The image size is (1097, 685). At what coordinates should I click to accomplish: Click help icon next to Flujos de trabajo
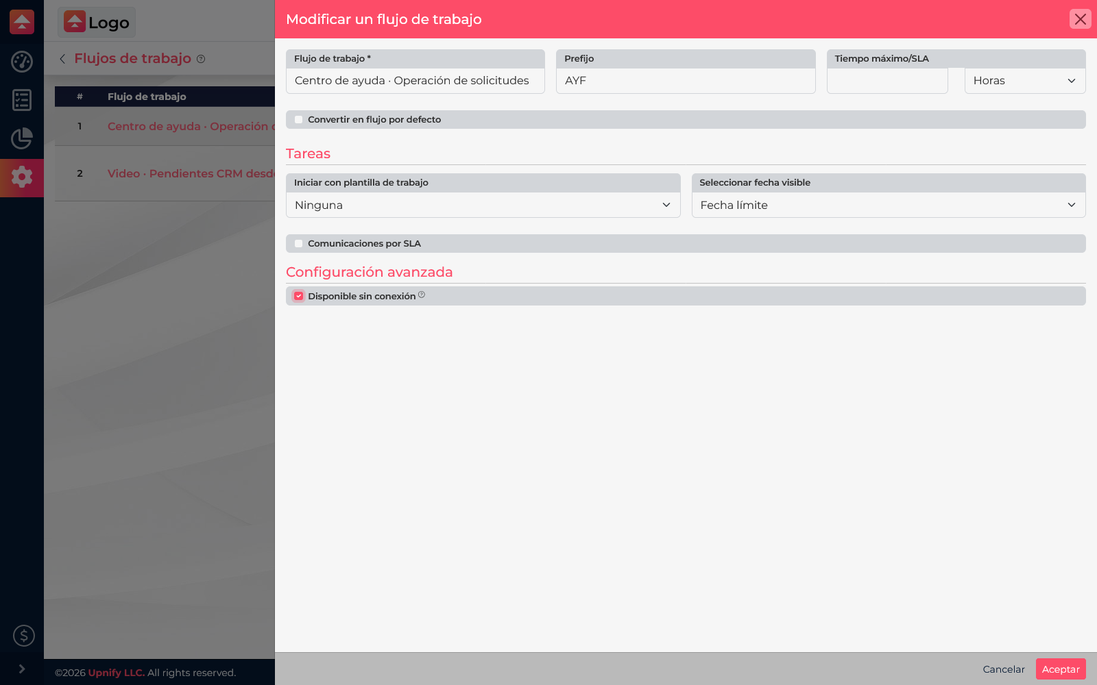tap(201, 59)
